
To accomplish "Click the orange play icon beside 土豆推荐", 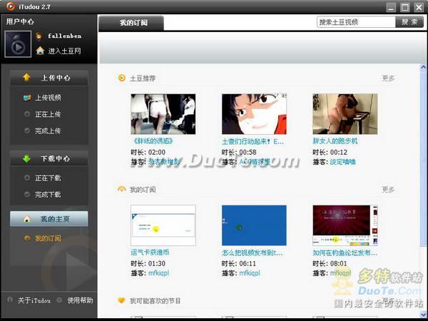I will tap(121, 78).
